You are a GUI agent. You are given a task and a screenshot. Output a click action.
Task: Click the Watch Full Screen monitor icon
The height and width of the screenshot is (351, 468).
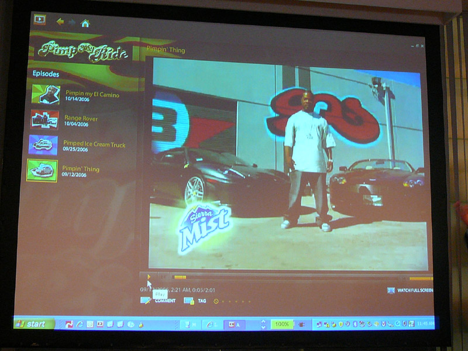pos(391,290)
